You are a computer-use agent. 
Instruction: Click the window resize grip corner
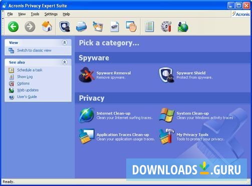coord(248,182)
